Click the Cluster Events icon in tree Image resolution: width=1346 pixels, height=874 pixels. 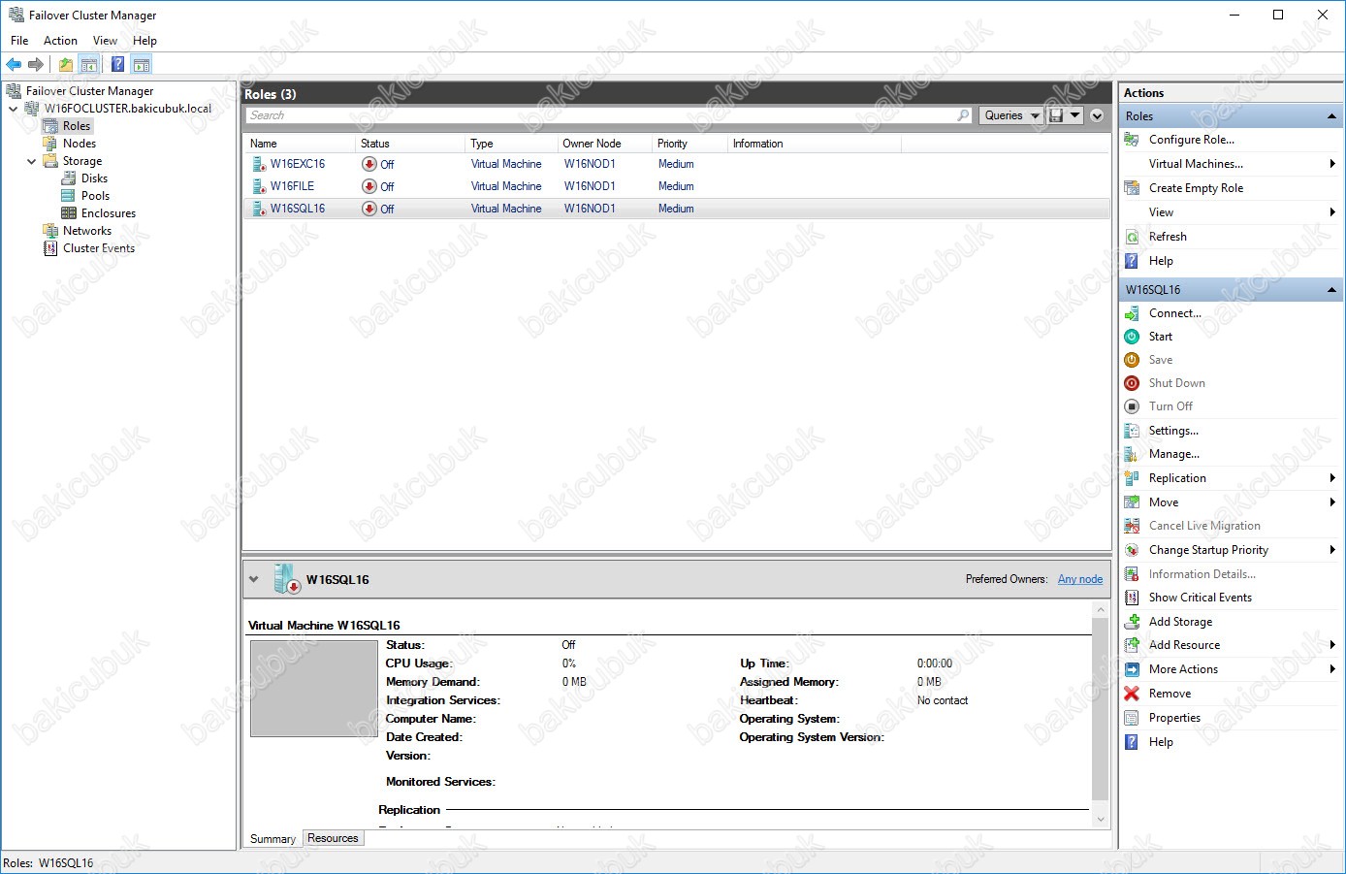(50, 248)
